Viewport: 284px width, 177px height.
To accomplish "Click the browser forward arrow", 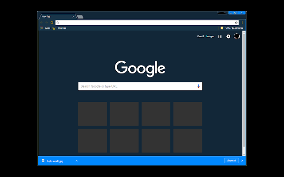I will pos(47,23).
